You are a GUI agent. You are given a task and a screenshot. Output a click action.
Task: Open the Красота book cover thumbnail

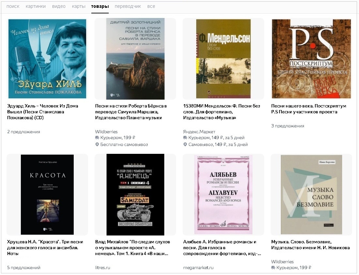[47, 195]
